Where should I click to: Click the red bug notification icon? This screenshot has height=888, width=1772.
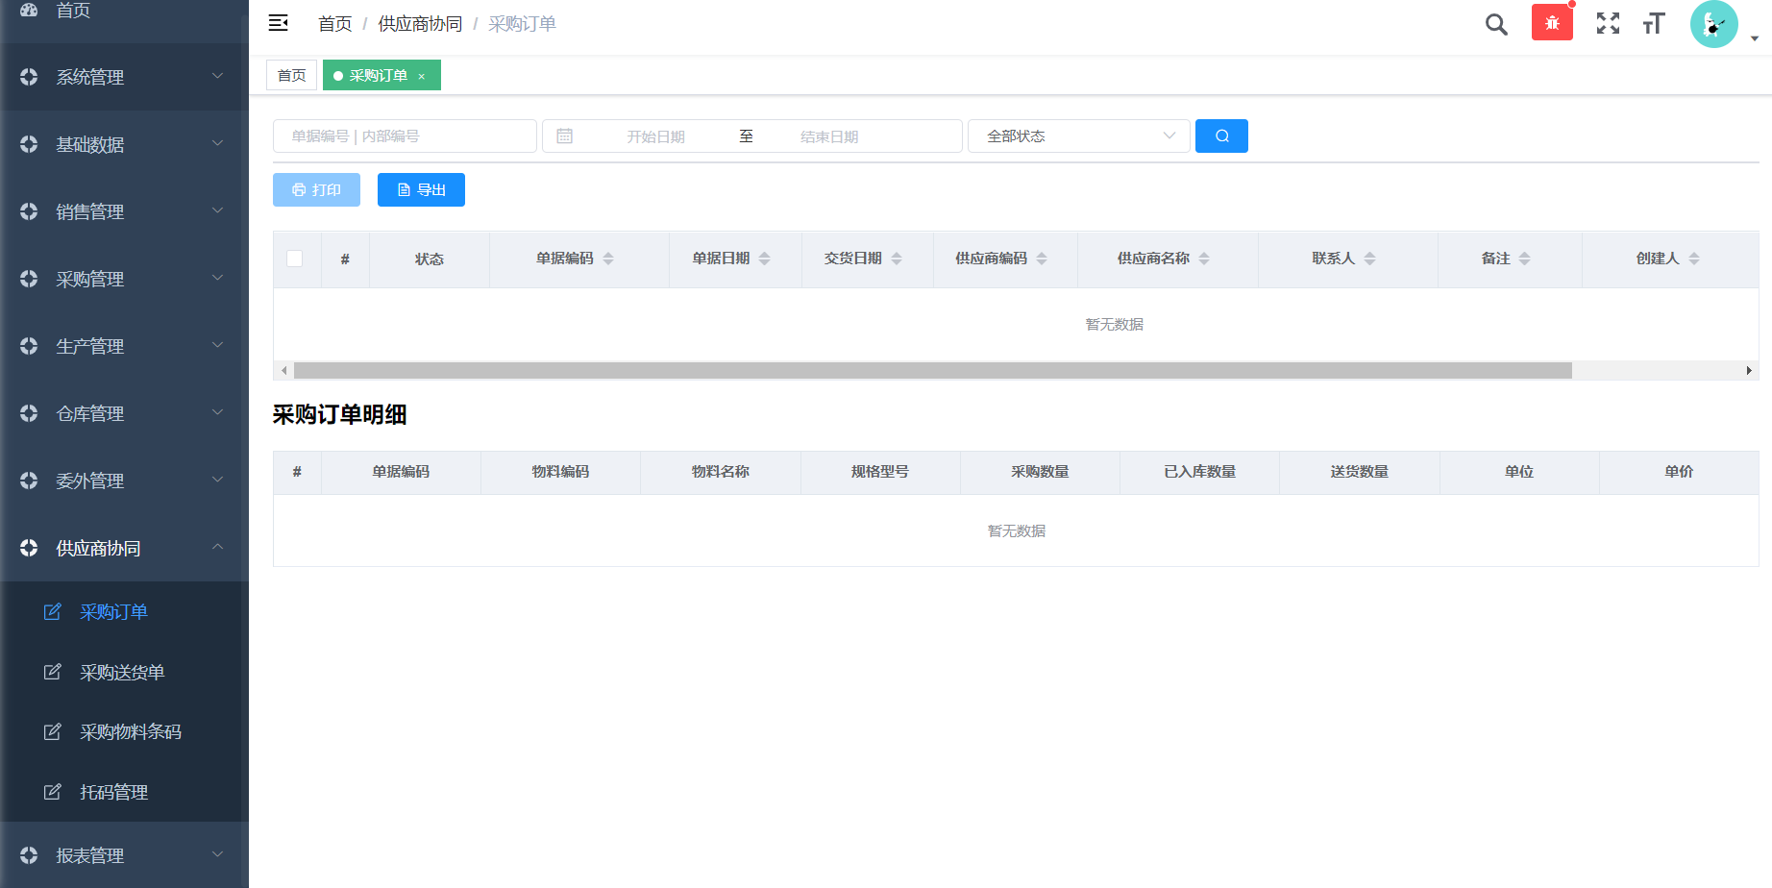(x=1552, y=21)
